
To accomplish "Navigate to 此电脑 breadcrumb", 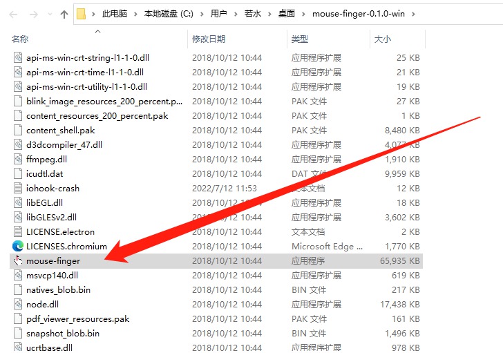I will pyautogui.click(x=115, y=14).
